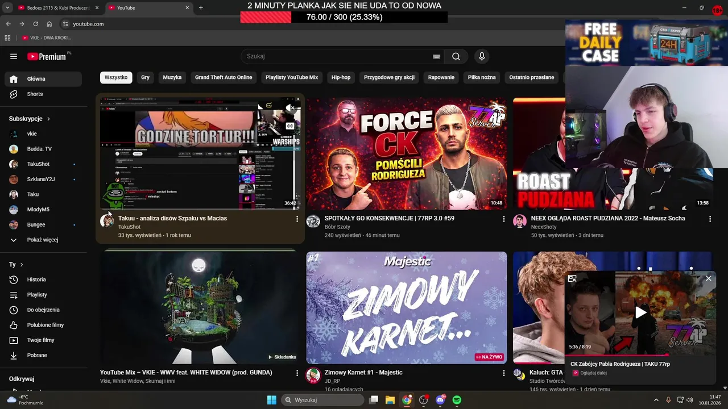Open Do obejrzenia watch later list

pyautogui.click(x=43, y=310)
